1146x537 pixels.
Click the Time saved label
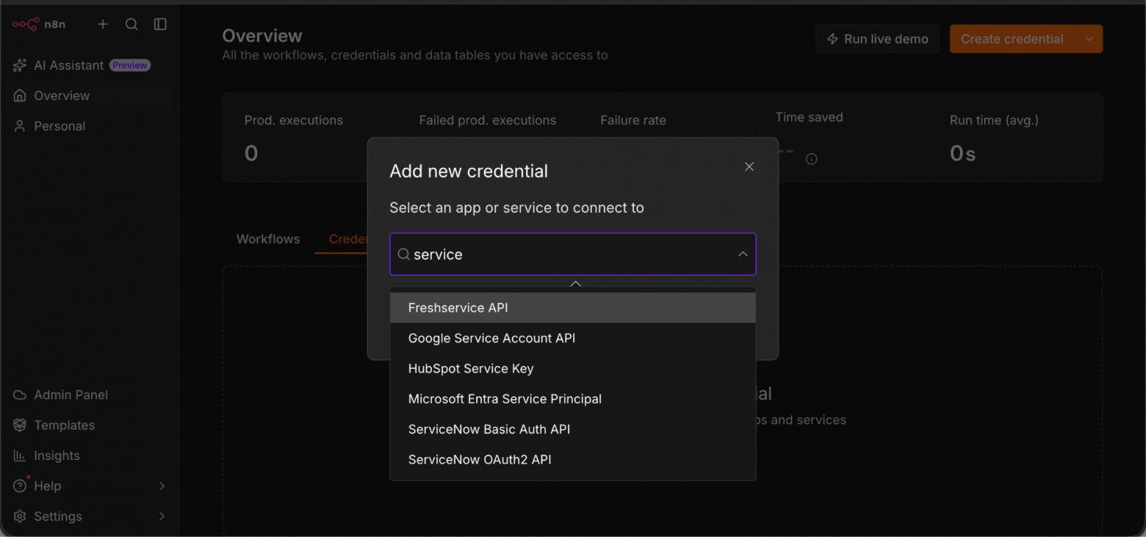(809, 117)
